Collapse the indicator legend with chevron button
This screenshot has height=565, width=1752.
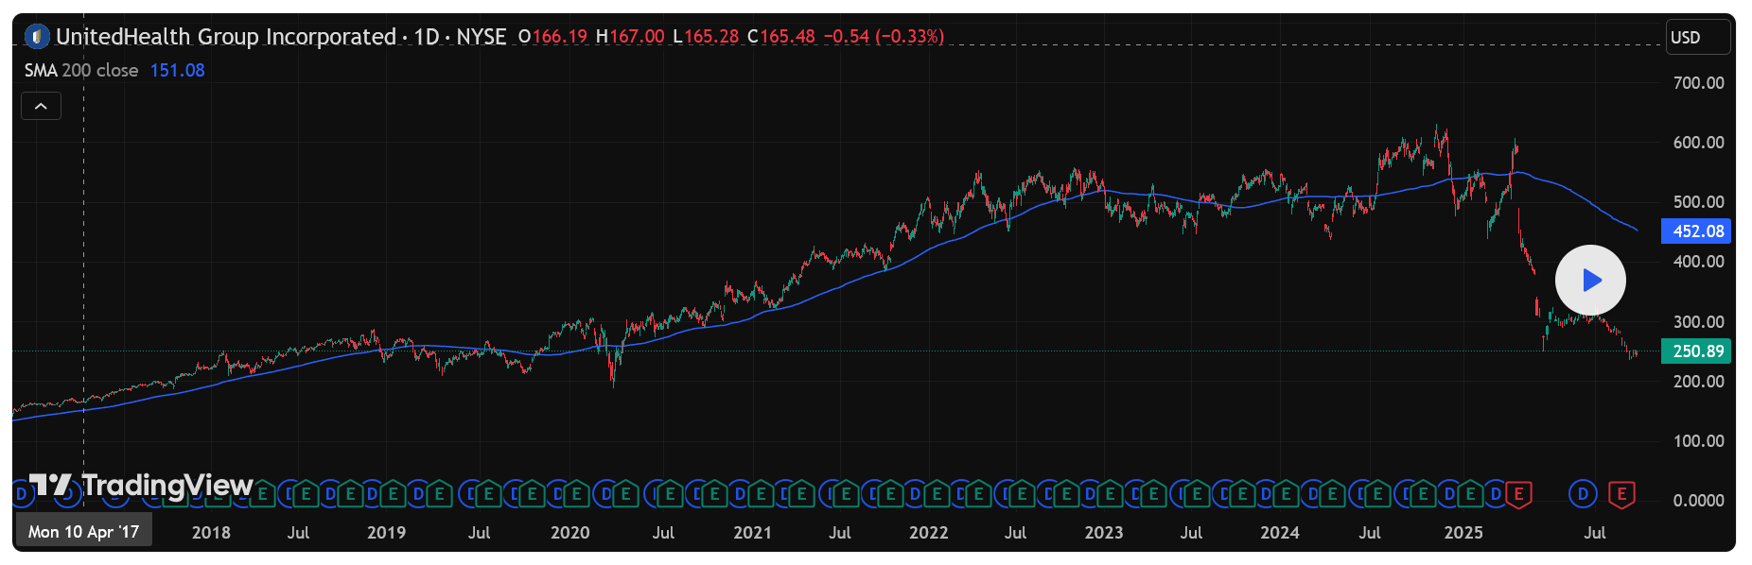coord(41,106)
